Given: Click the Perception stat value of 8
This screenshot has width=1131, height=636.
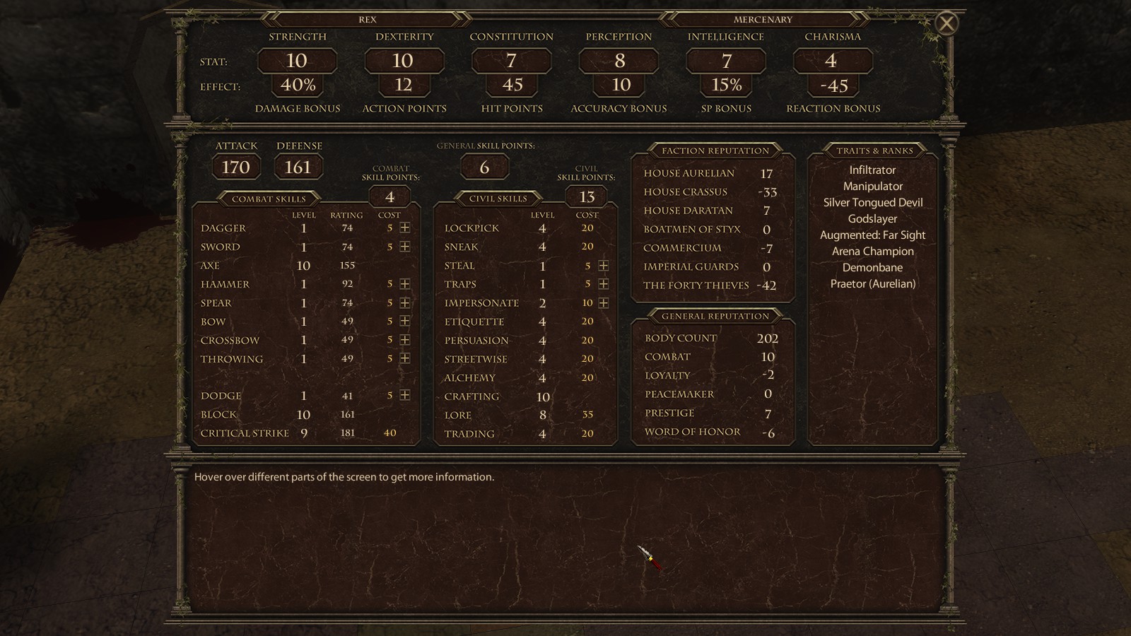Looking at the screenshot, I should click(619, 61).
